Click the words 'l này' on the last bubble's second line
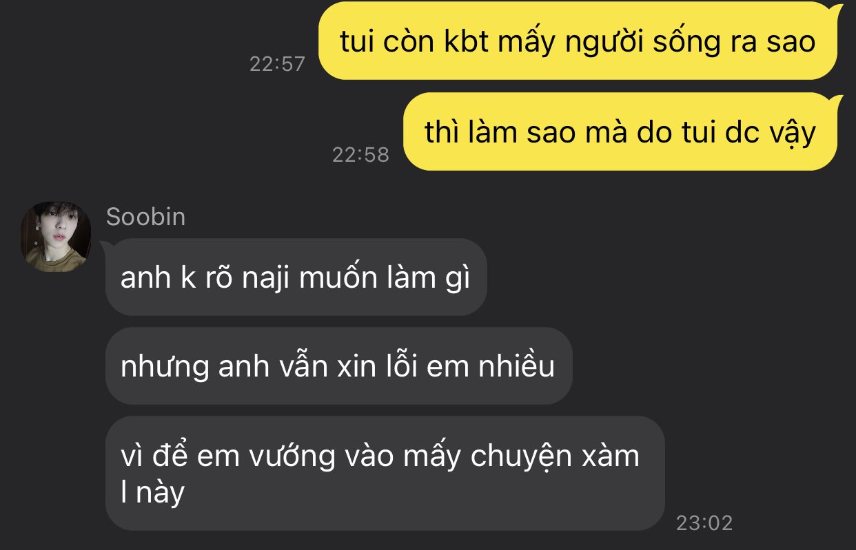This screenshot has width=856, height=550. click(x=152, y=493)
